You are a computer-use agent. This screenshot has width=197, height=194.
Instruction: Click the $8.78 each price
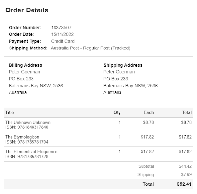click(x=149, y=122)
